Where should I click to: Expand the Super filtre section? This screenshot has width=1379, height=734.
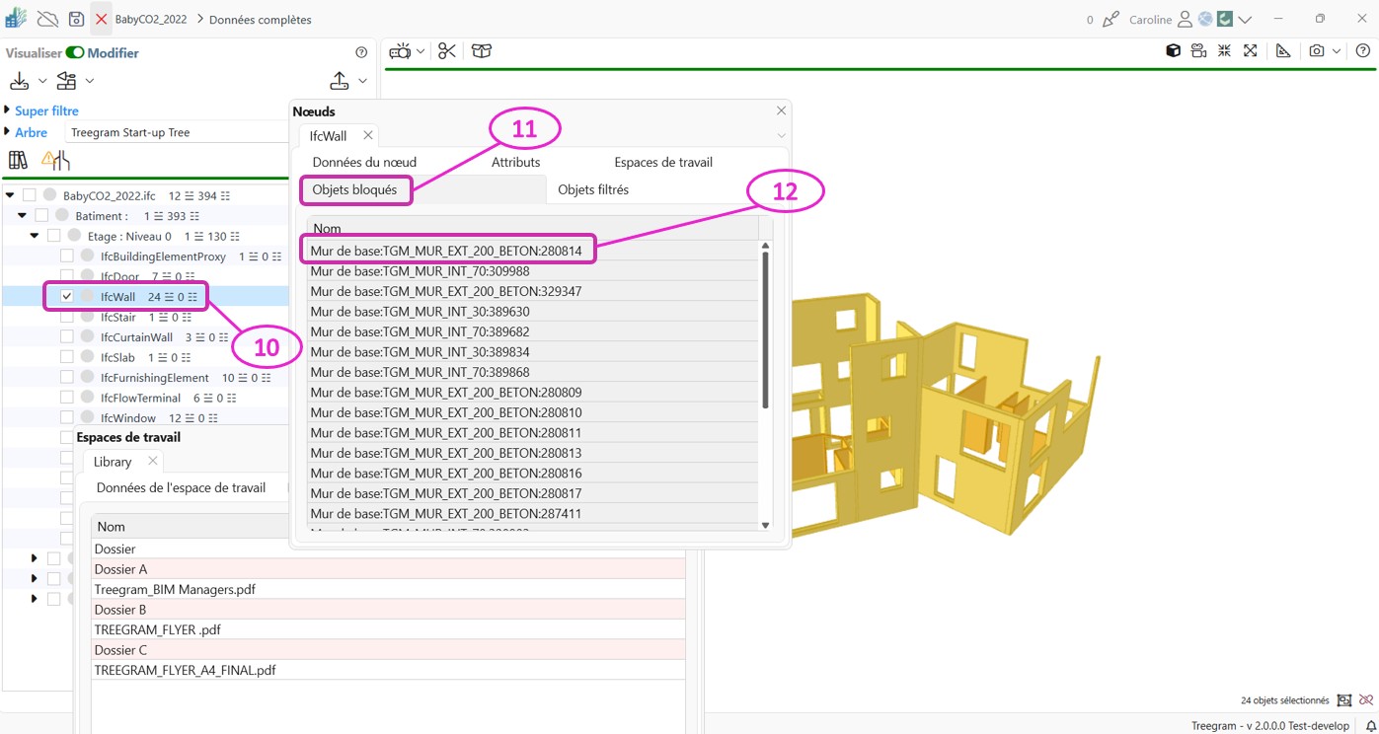pos(8,110)
